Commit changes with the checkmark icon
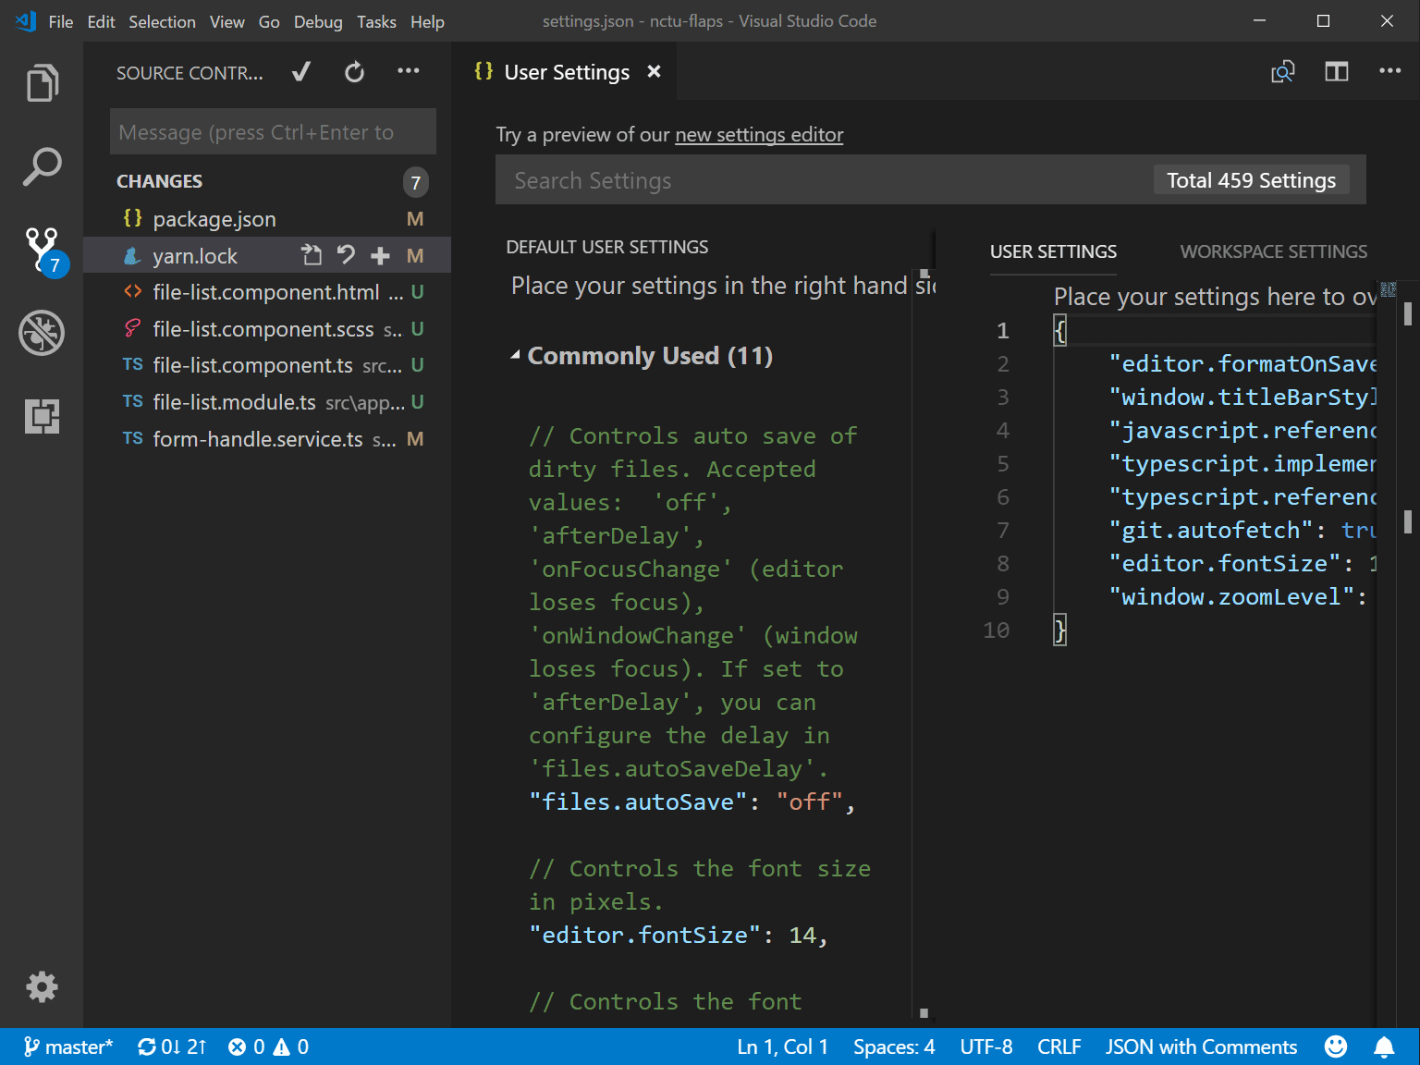The height and width of the screenshot is (1065, 1420). pos(300,71)
